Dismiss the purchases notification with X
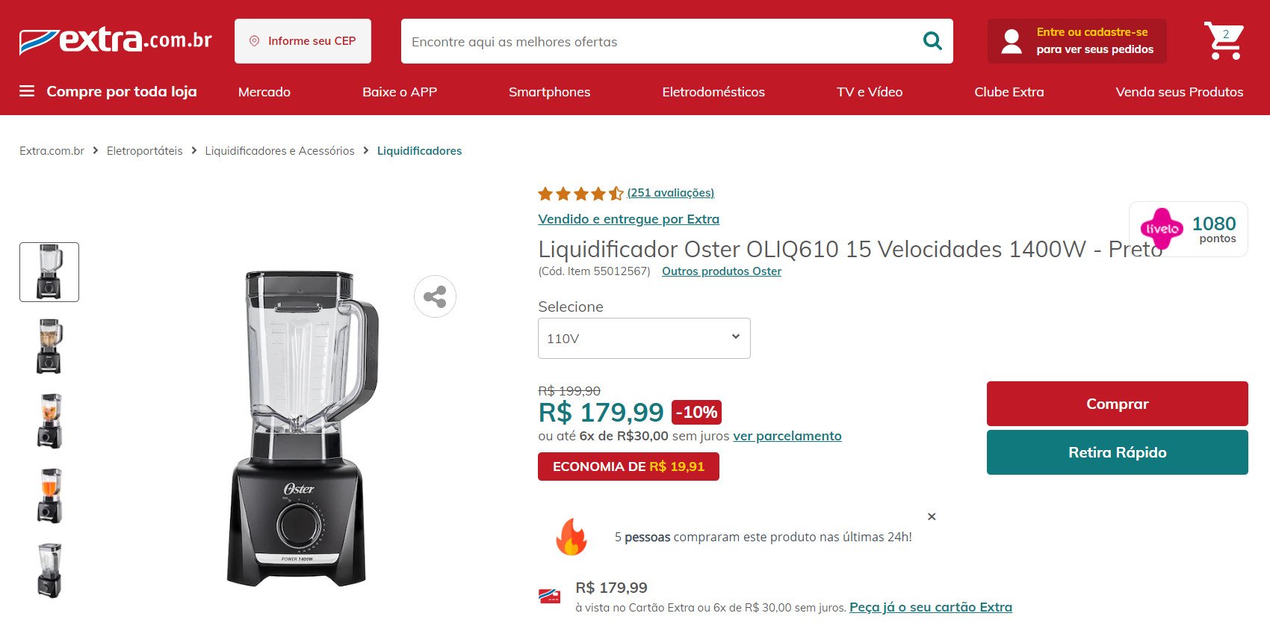The width and height of the screenshot is (1270, 622). (x=932, y=517)
